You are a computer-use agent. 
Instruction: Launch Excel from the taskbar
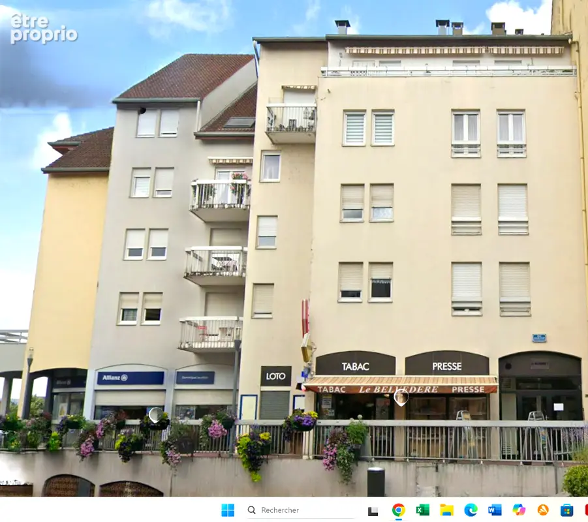click(x=423, y=510)
